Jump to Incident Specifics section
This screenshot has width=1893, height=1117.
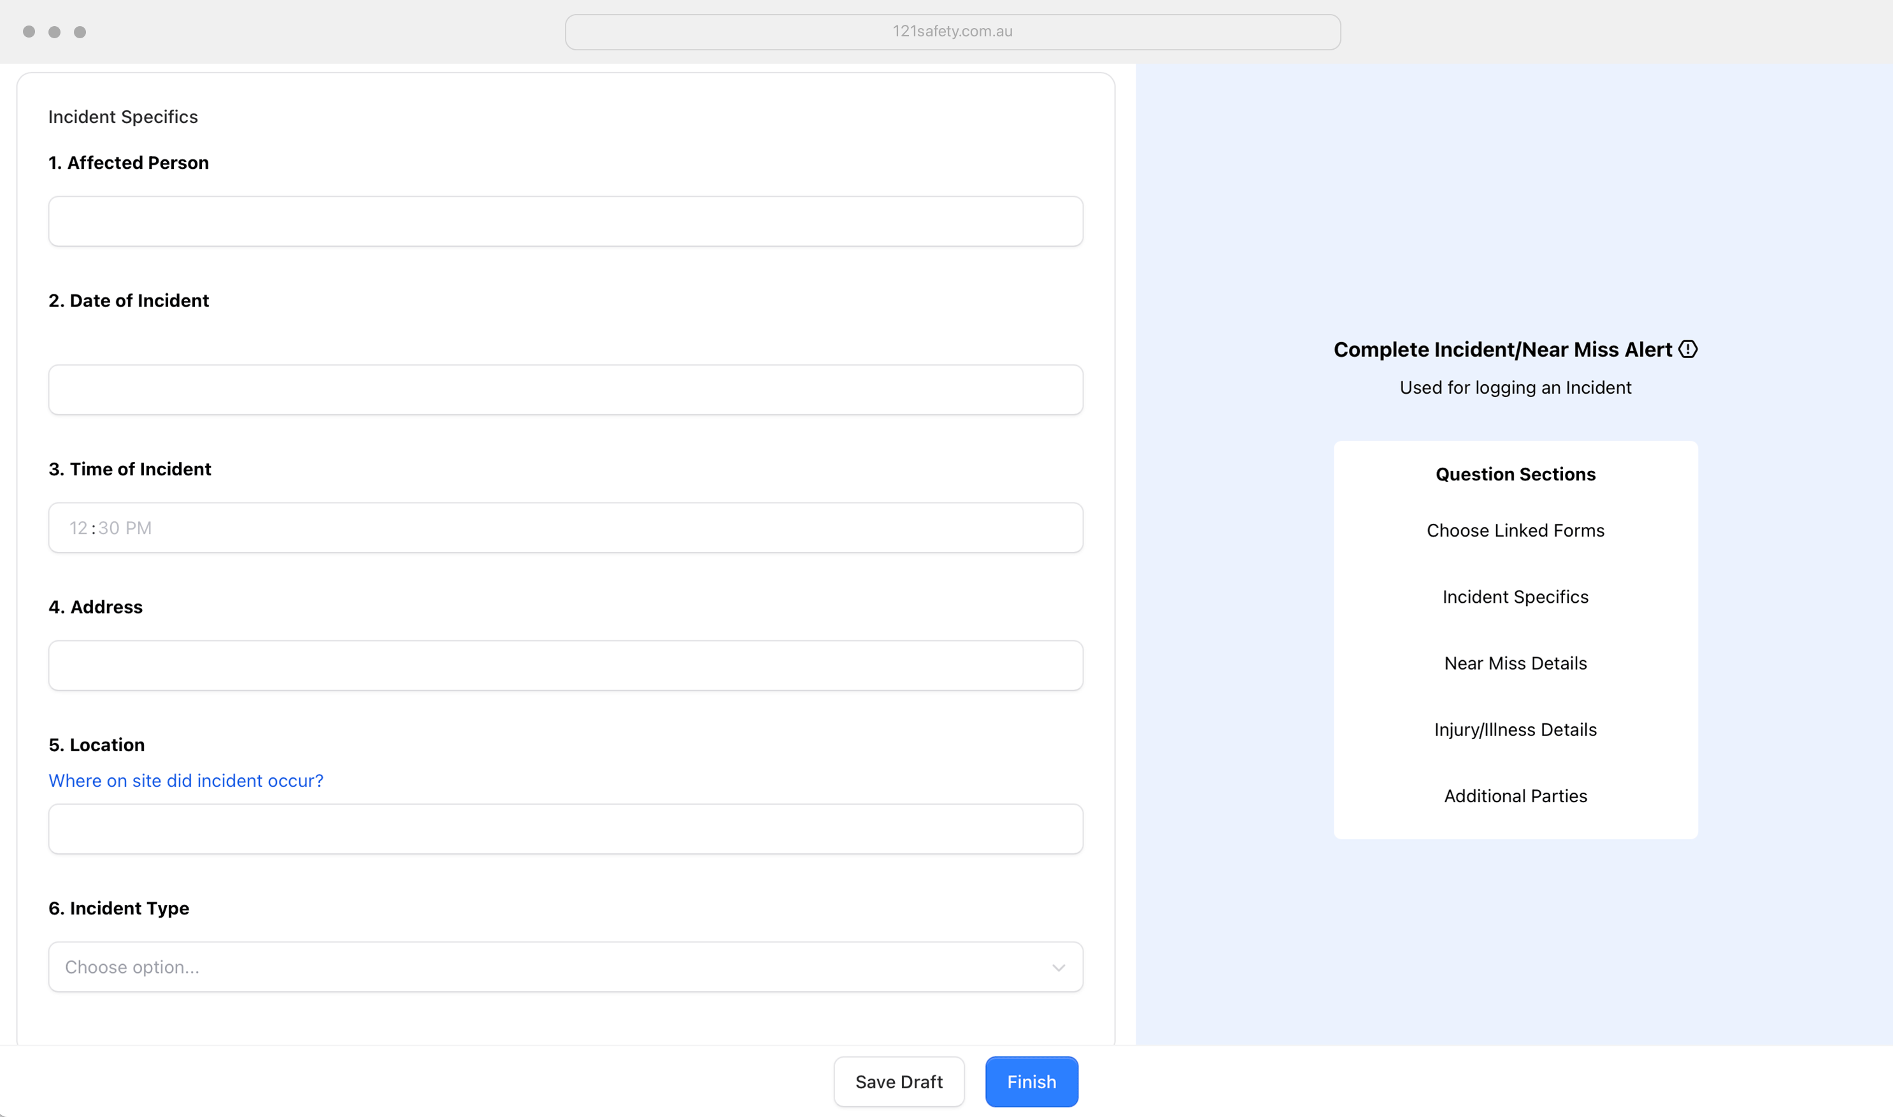click(1515, 597)
